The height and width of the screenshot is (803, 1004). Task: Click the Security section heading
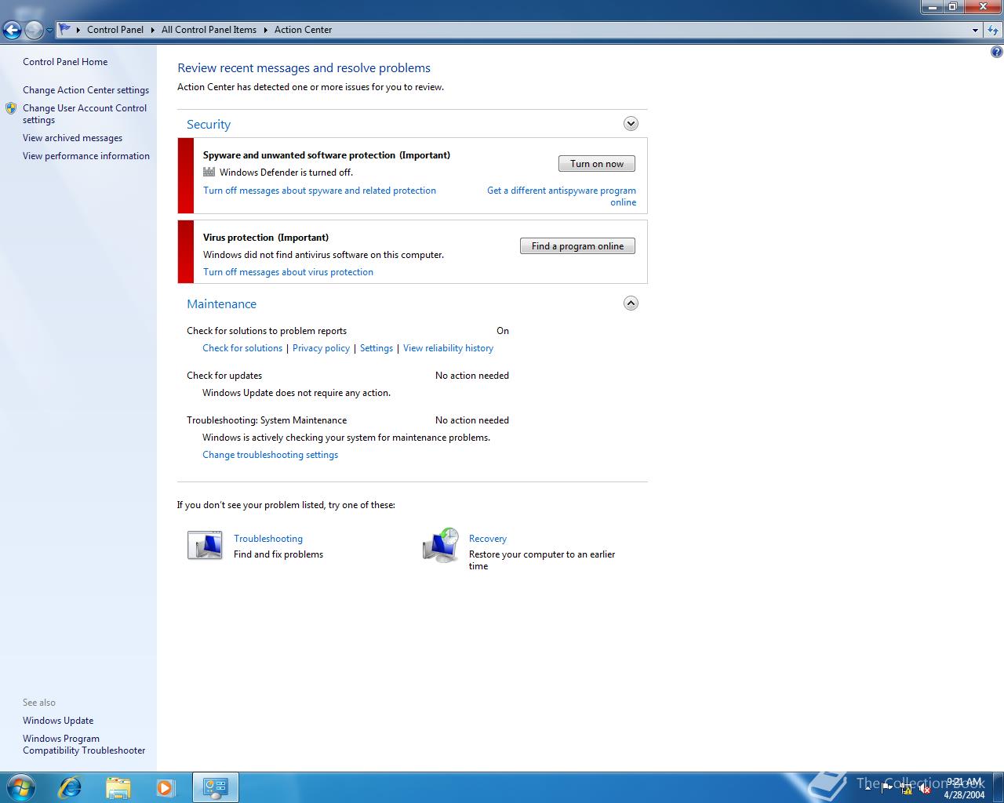tap(209, 124)
